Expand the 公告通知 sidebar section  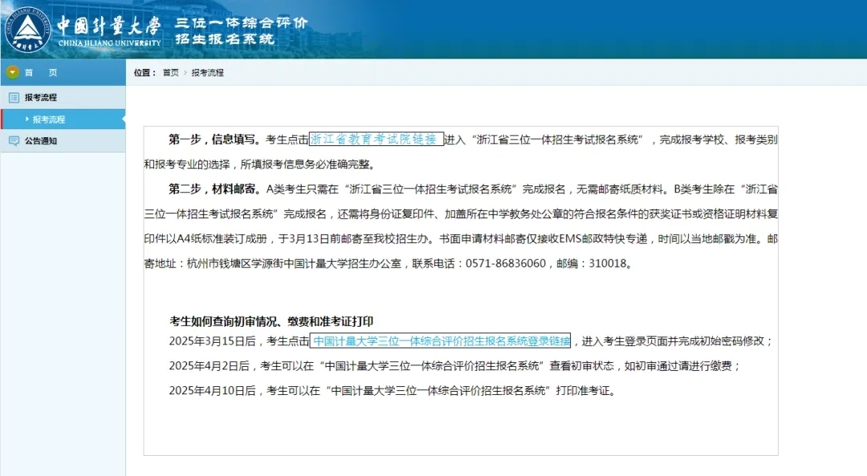coord(41,140)
